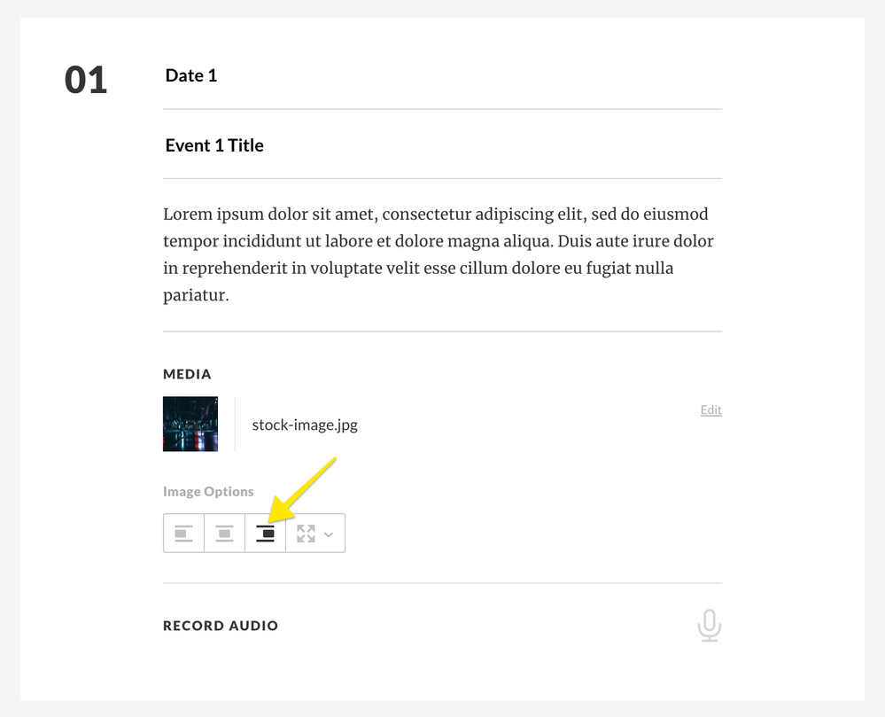Click into the Date 1 field

pos(191,76)
